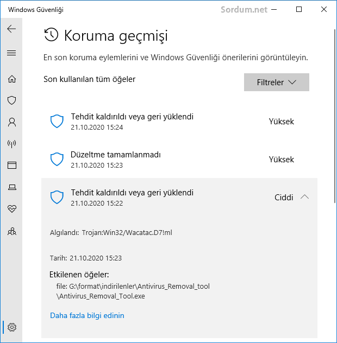Click the shield icon of 15:24 entry
This screenshot has height=343, width=337.
(x=57, y=121)
